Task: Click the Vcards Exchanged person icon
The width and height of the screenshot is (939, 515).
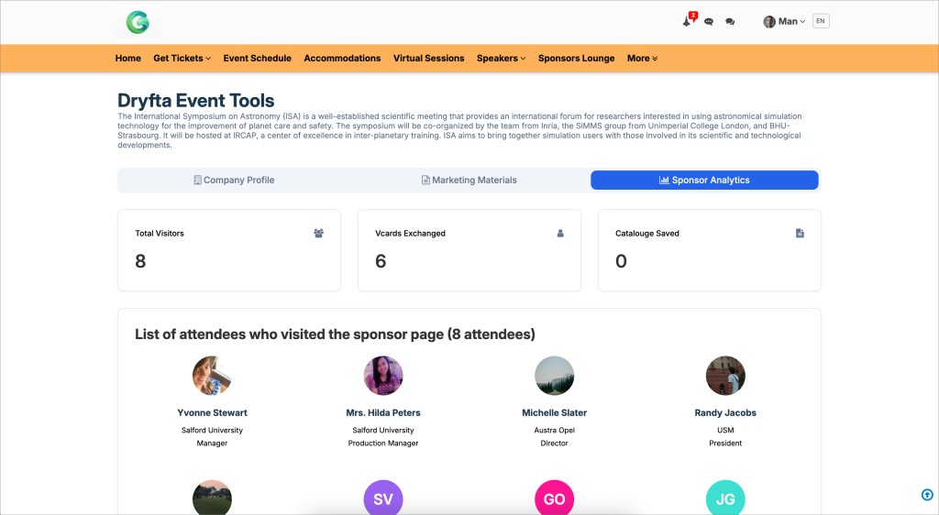Action: 560,234
